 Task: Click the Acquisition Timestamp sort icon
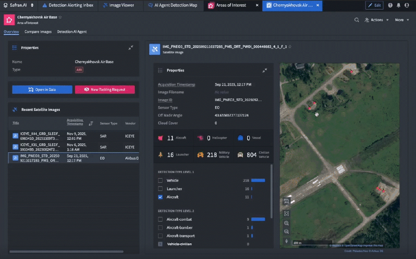click(91, 123)
